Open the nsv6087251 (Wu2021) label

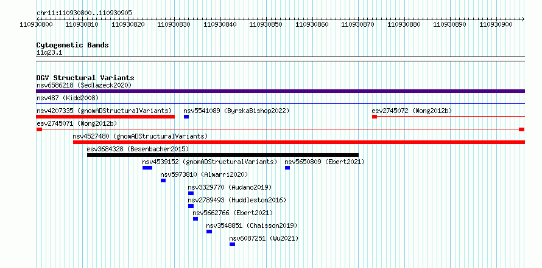coord(264,238)
